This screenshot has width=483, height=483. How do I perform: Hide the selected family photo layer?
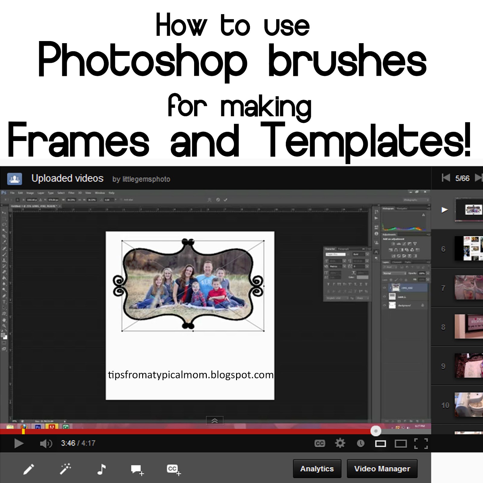pyautogui.click(x=385, y=288)
